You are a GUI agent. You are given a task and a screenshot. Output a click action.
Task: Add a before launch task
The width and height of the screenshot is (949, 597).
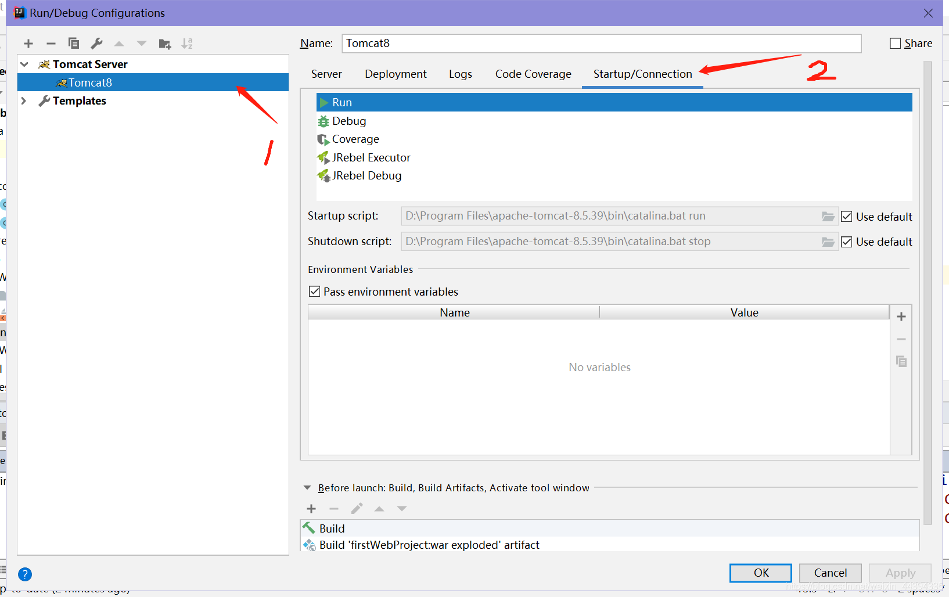tap(311, 509)
